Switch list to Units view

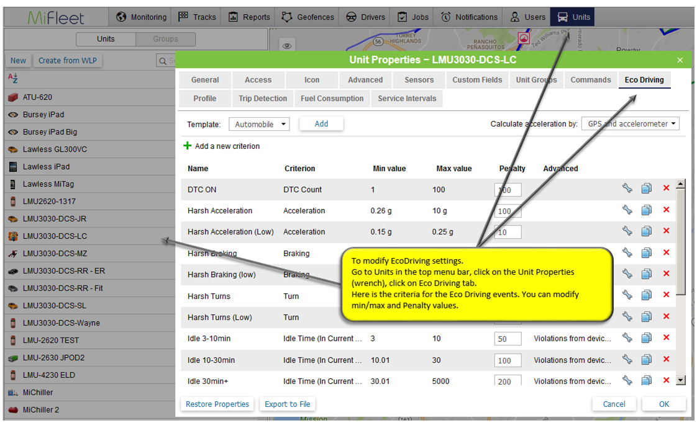pos(106,39)
